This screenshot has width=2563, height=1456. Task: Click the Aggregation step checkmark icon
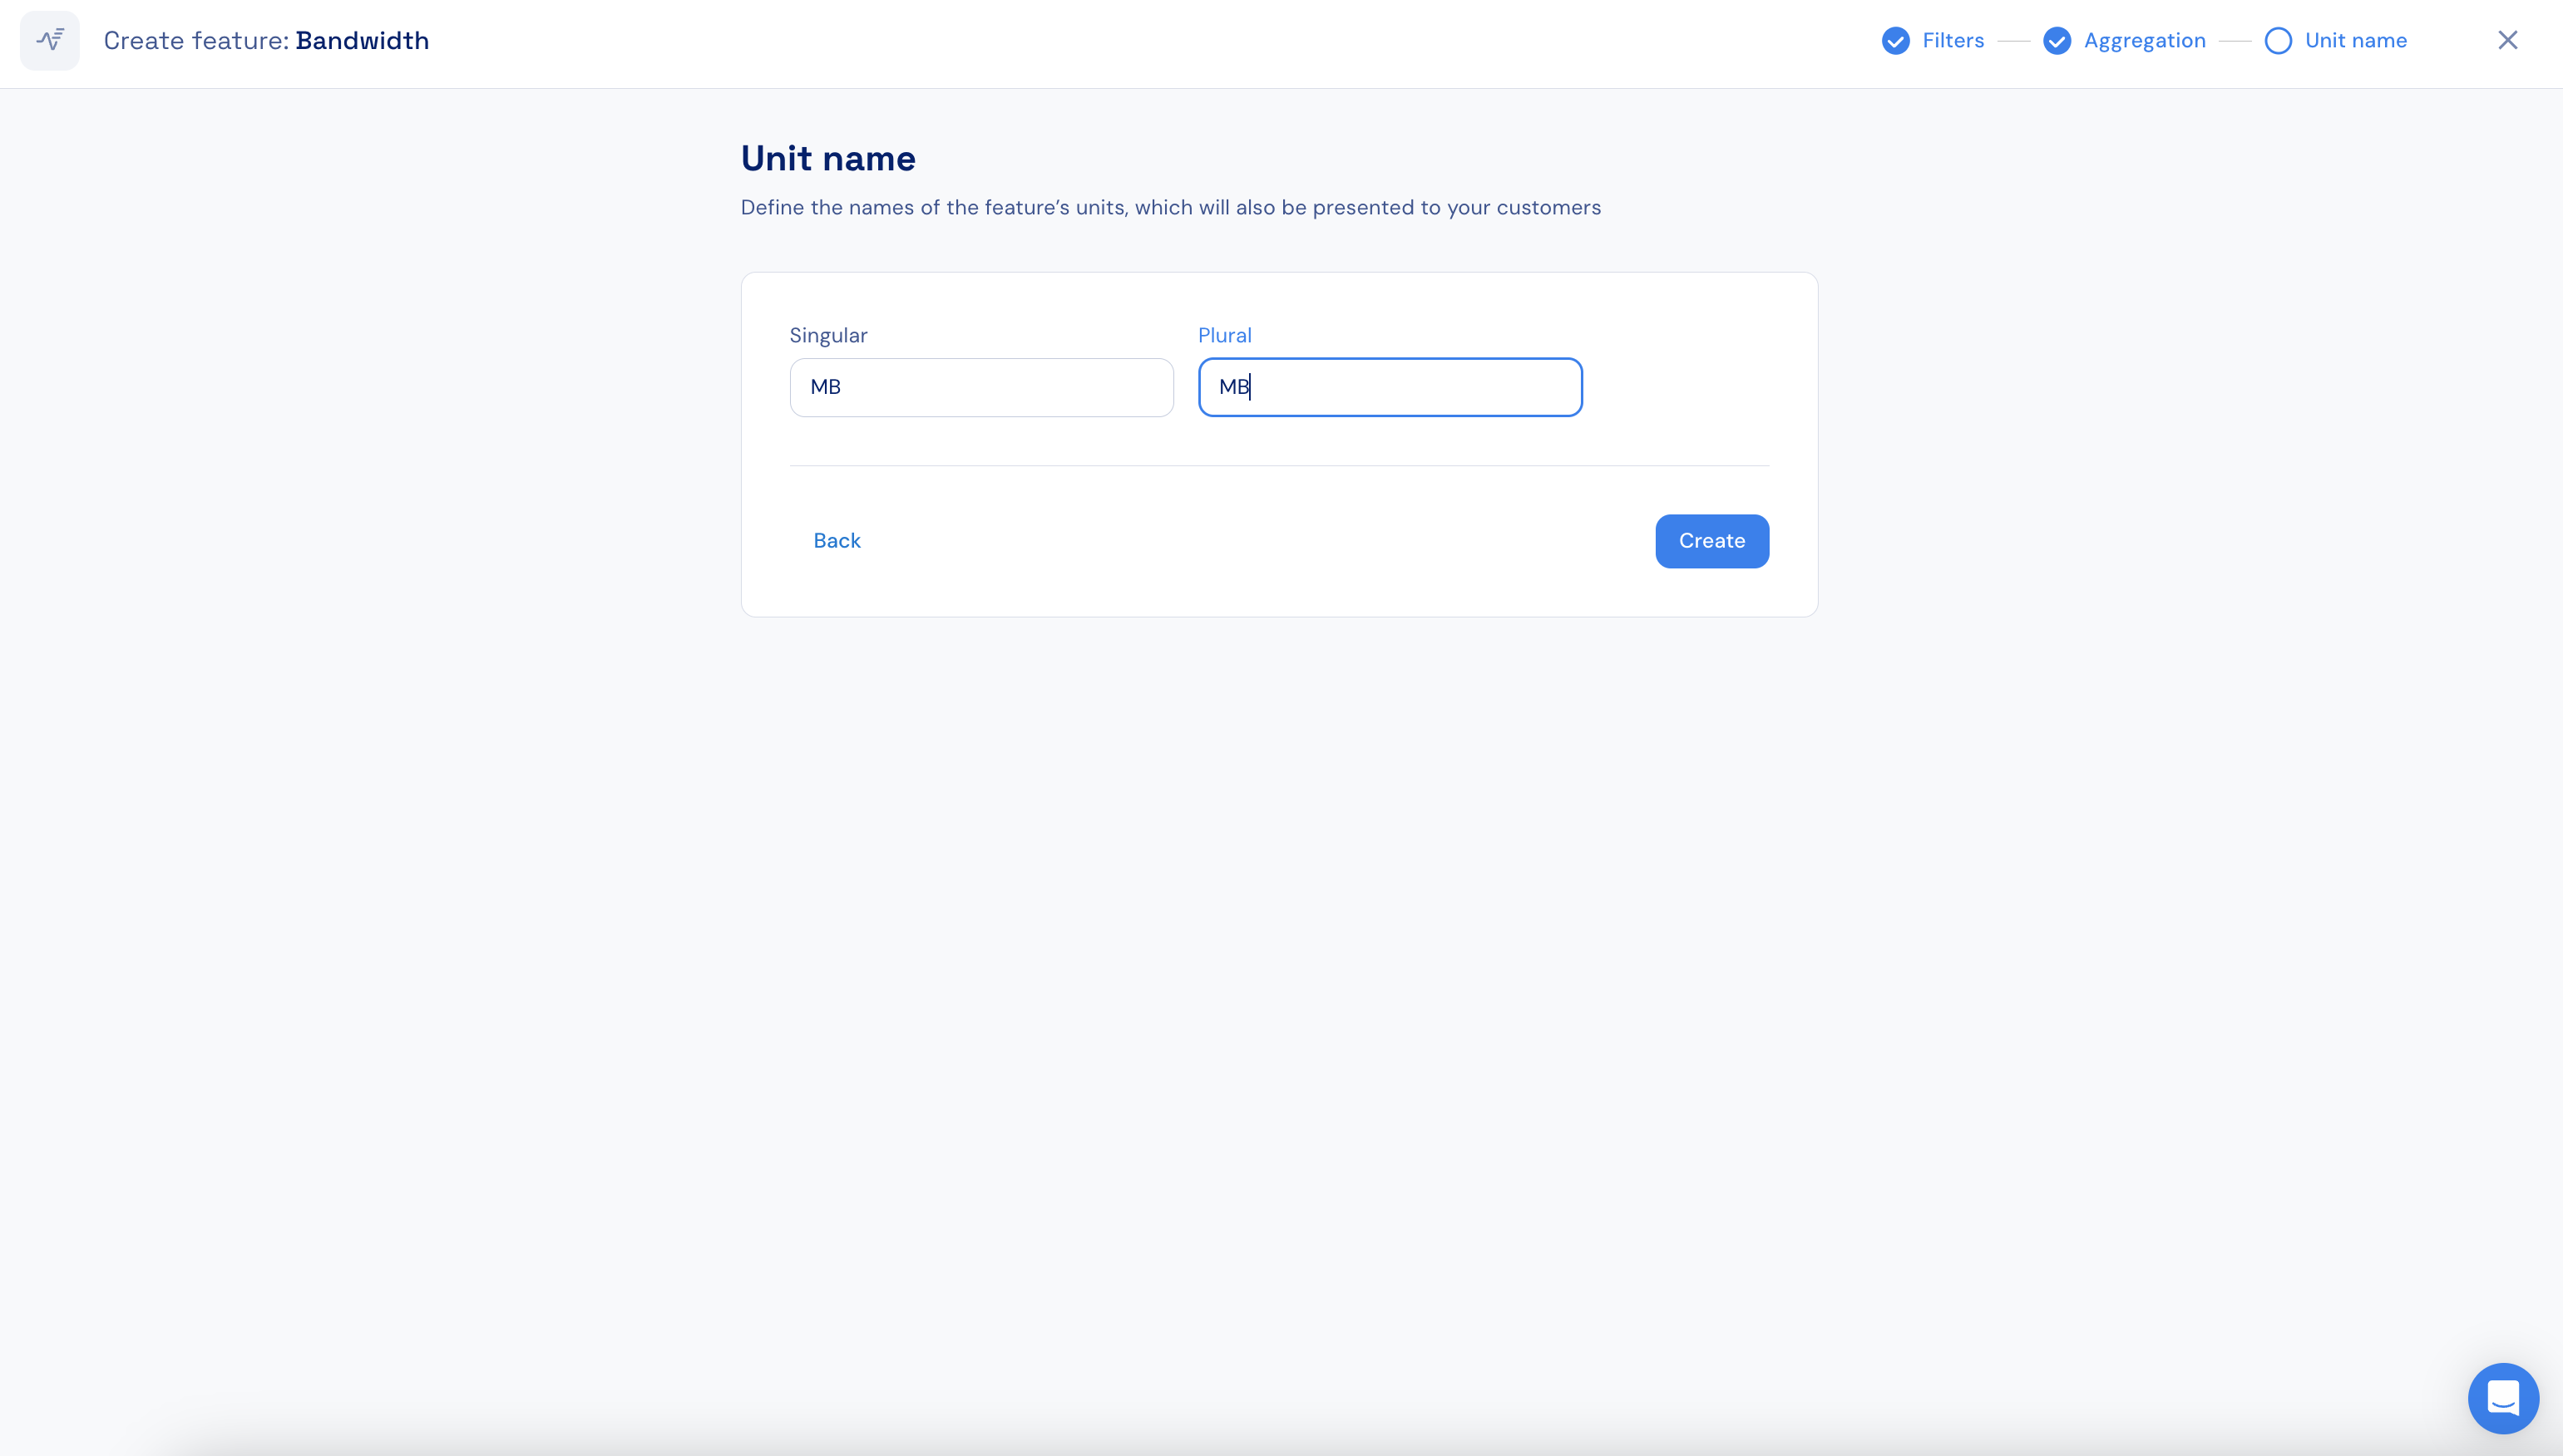(2057, 41)
